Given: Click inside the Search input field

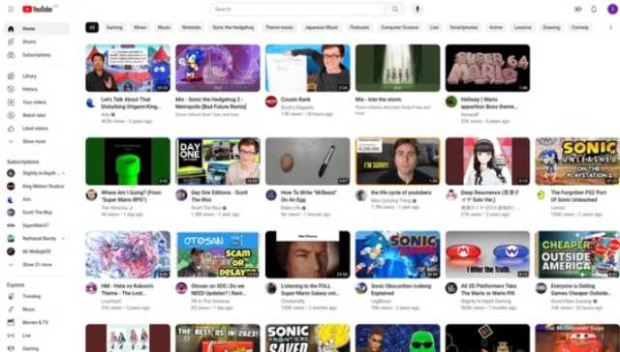Looking at the screenshot, I should 298,9.
